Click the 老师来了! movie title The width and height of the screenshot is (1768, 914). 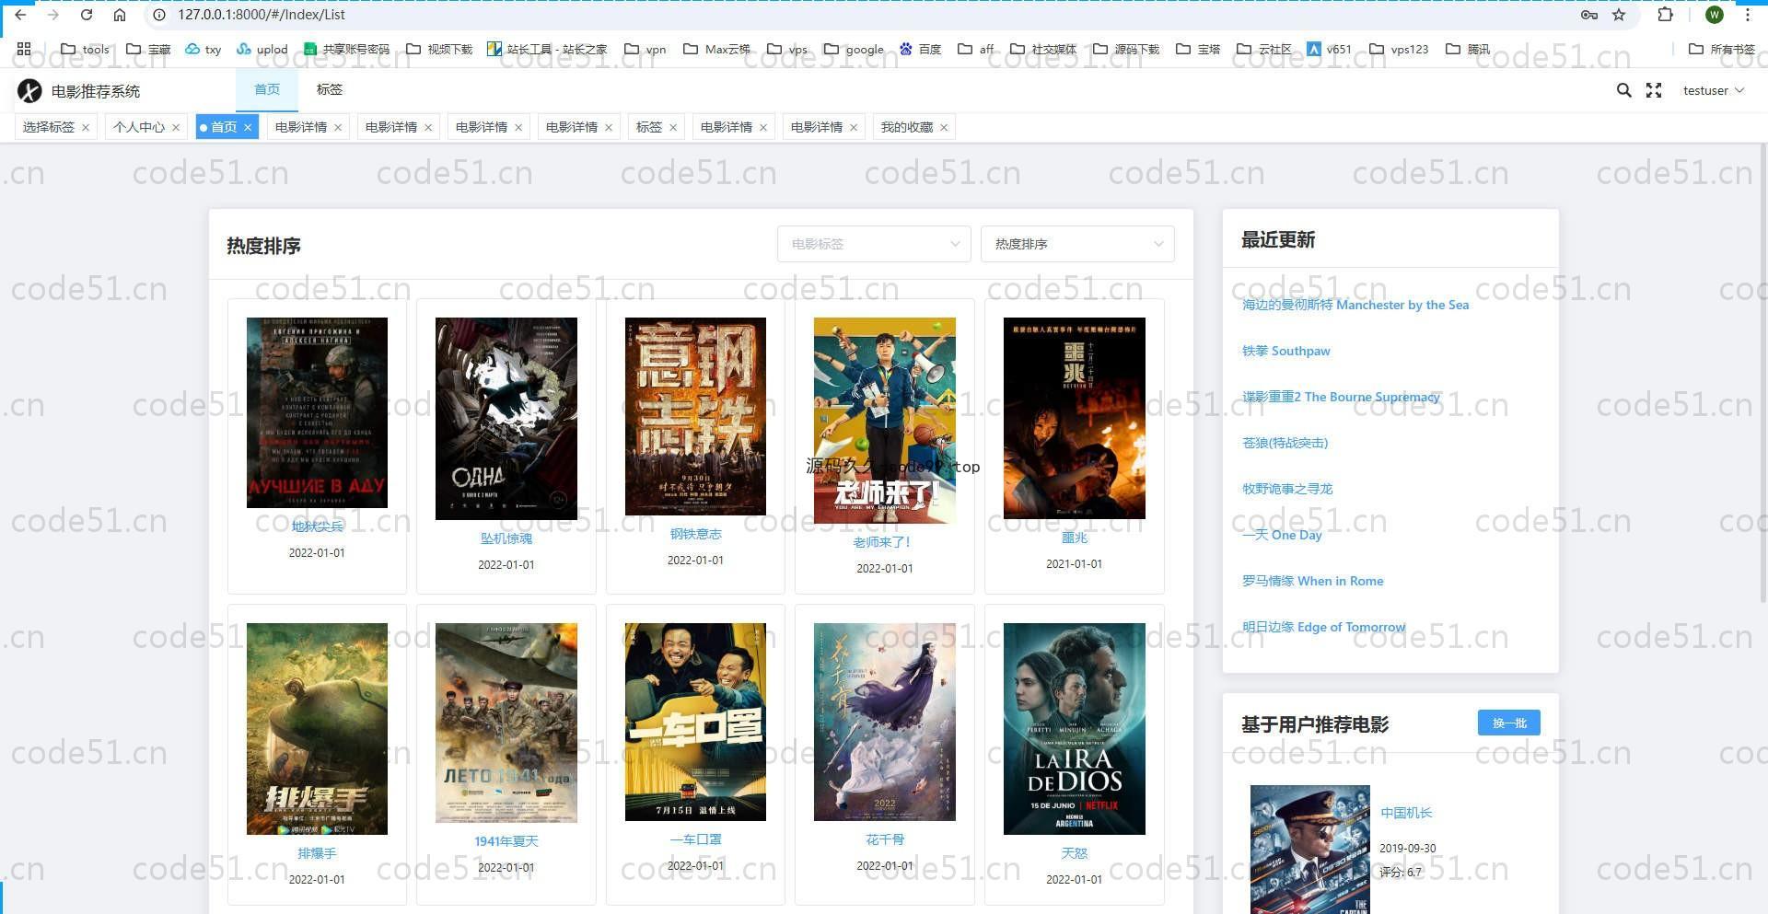(884, 542)
